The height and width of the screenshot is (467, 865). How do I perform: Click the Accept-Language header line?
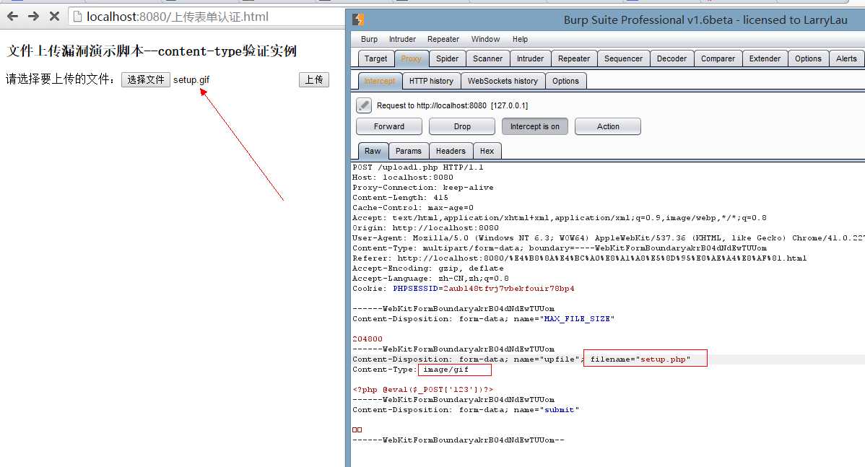[430, 279]
